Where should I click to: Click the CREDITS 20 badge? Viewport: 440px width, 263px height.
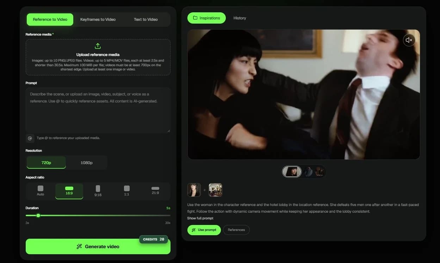click(x=154, y=239)
